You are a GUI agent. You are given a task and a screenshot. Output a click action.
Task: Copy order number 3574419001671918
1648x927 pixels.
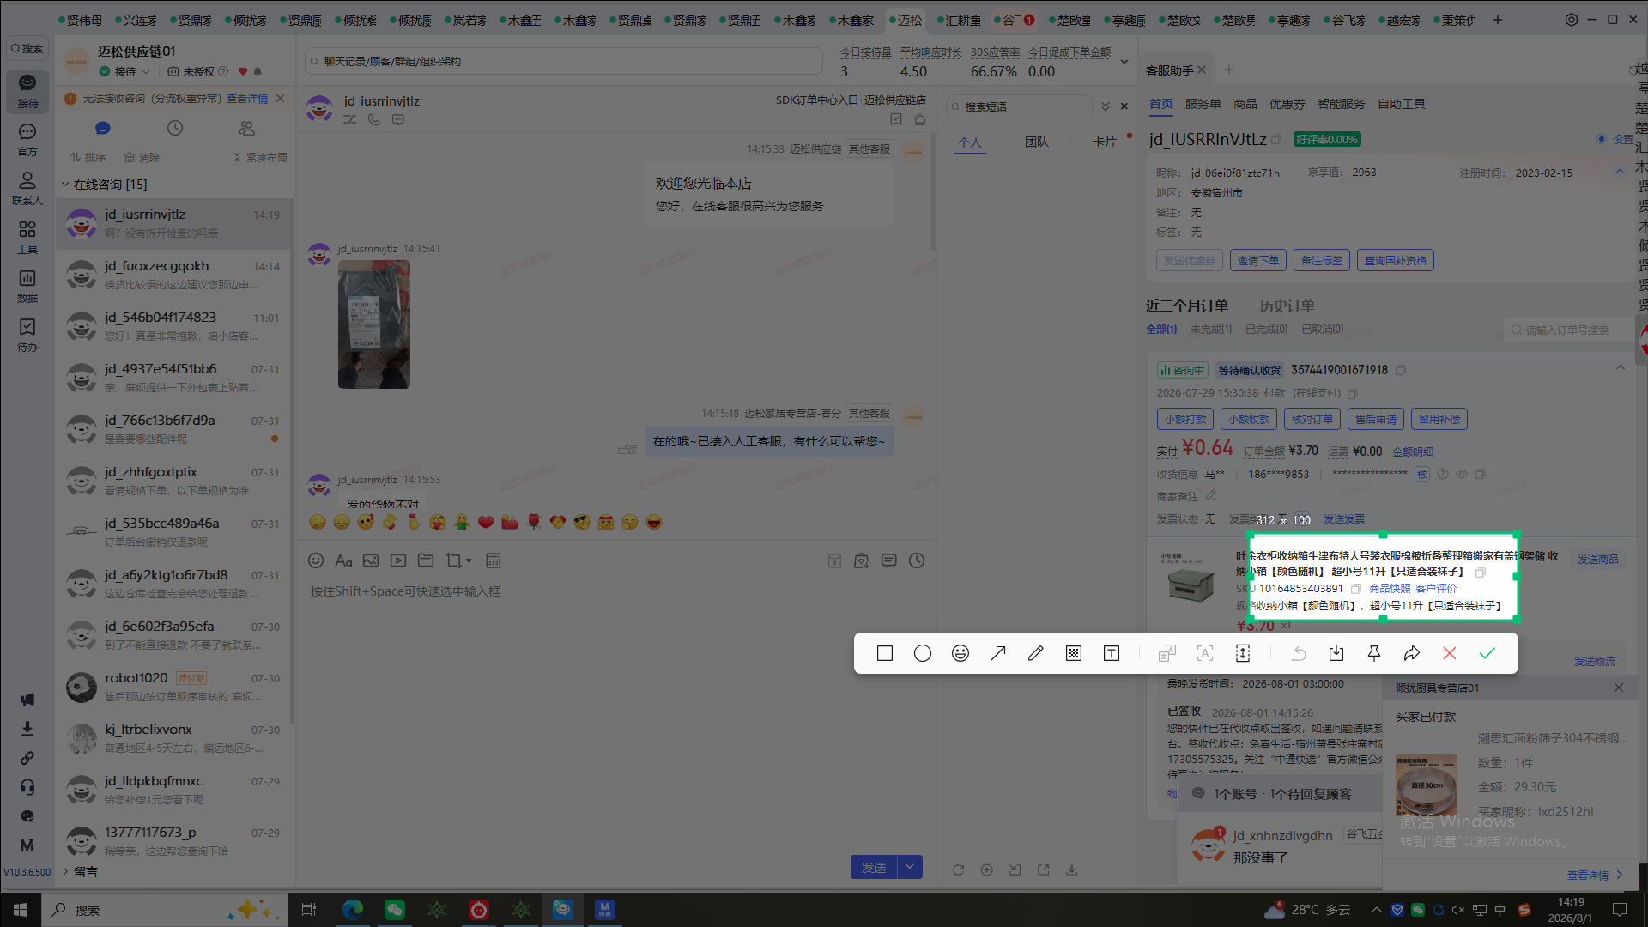click(x=1401, y=370)
